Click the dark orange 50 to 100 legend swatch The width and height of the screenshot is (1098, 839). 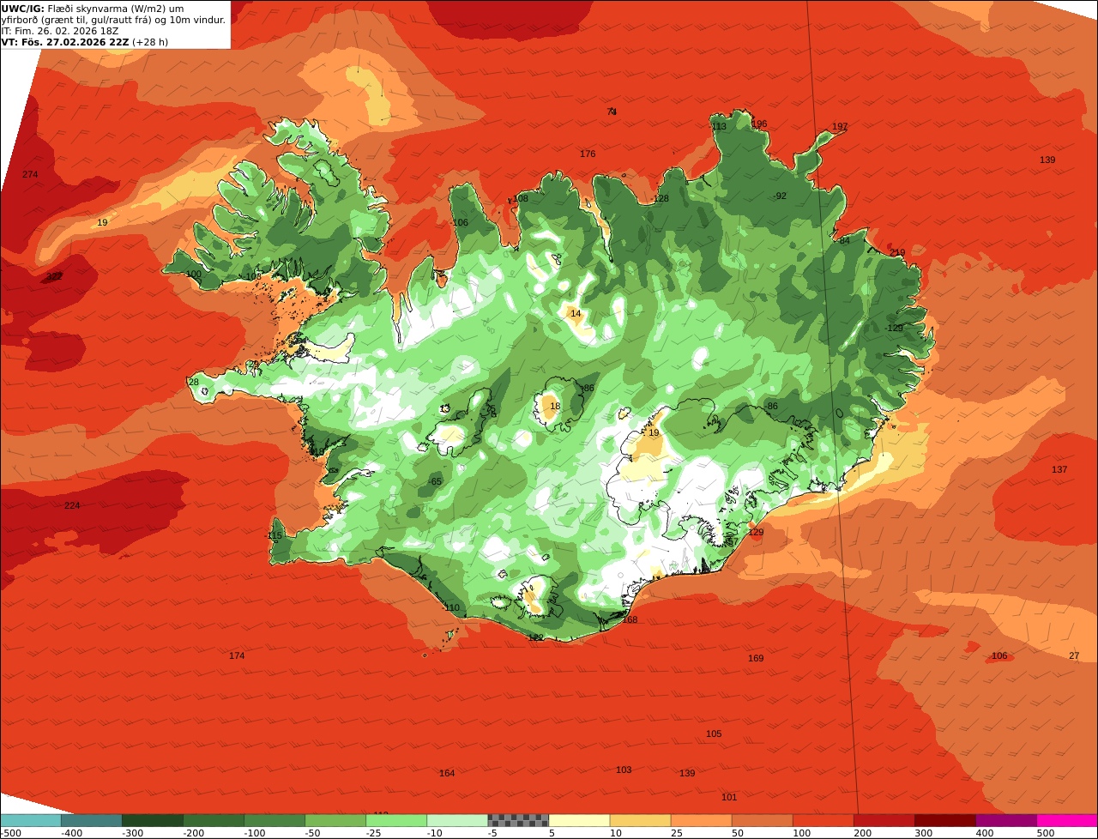(x=762, y=820)
